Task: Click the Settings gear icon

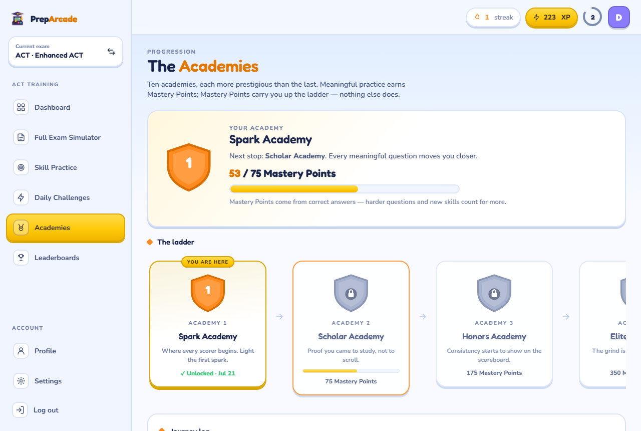Action: [21, 381]
